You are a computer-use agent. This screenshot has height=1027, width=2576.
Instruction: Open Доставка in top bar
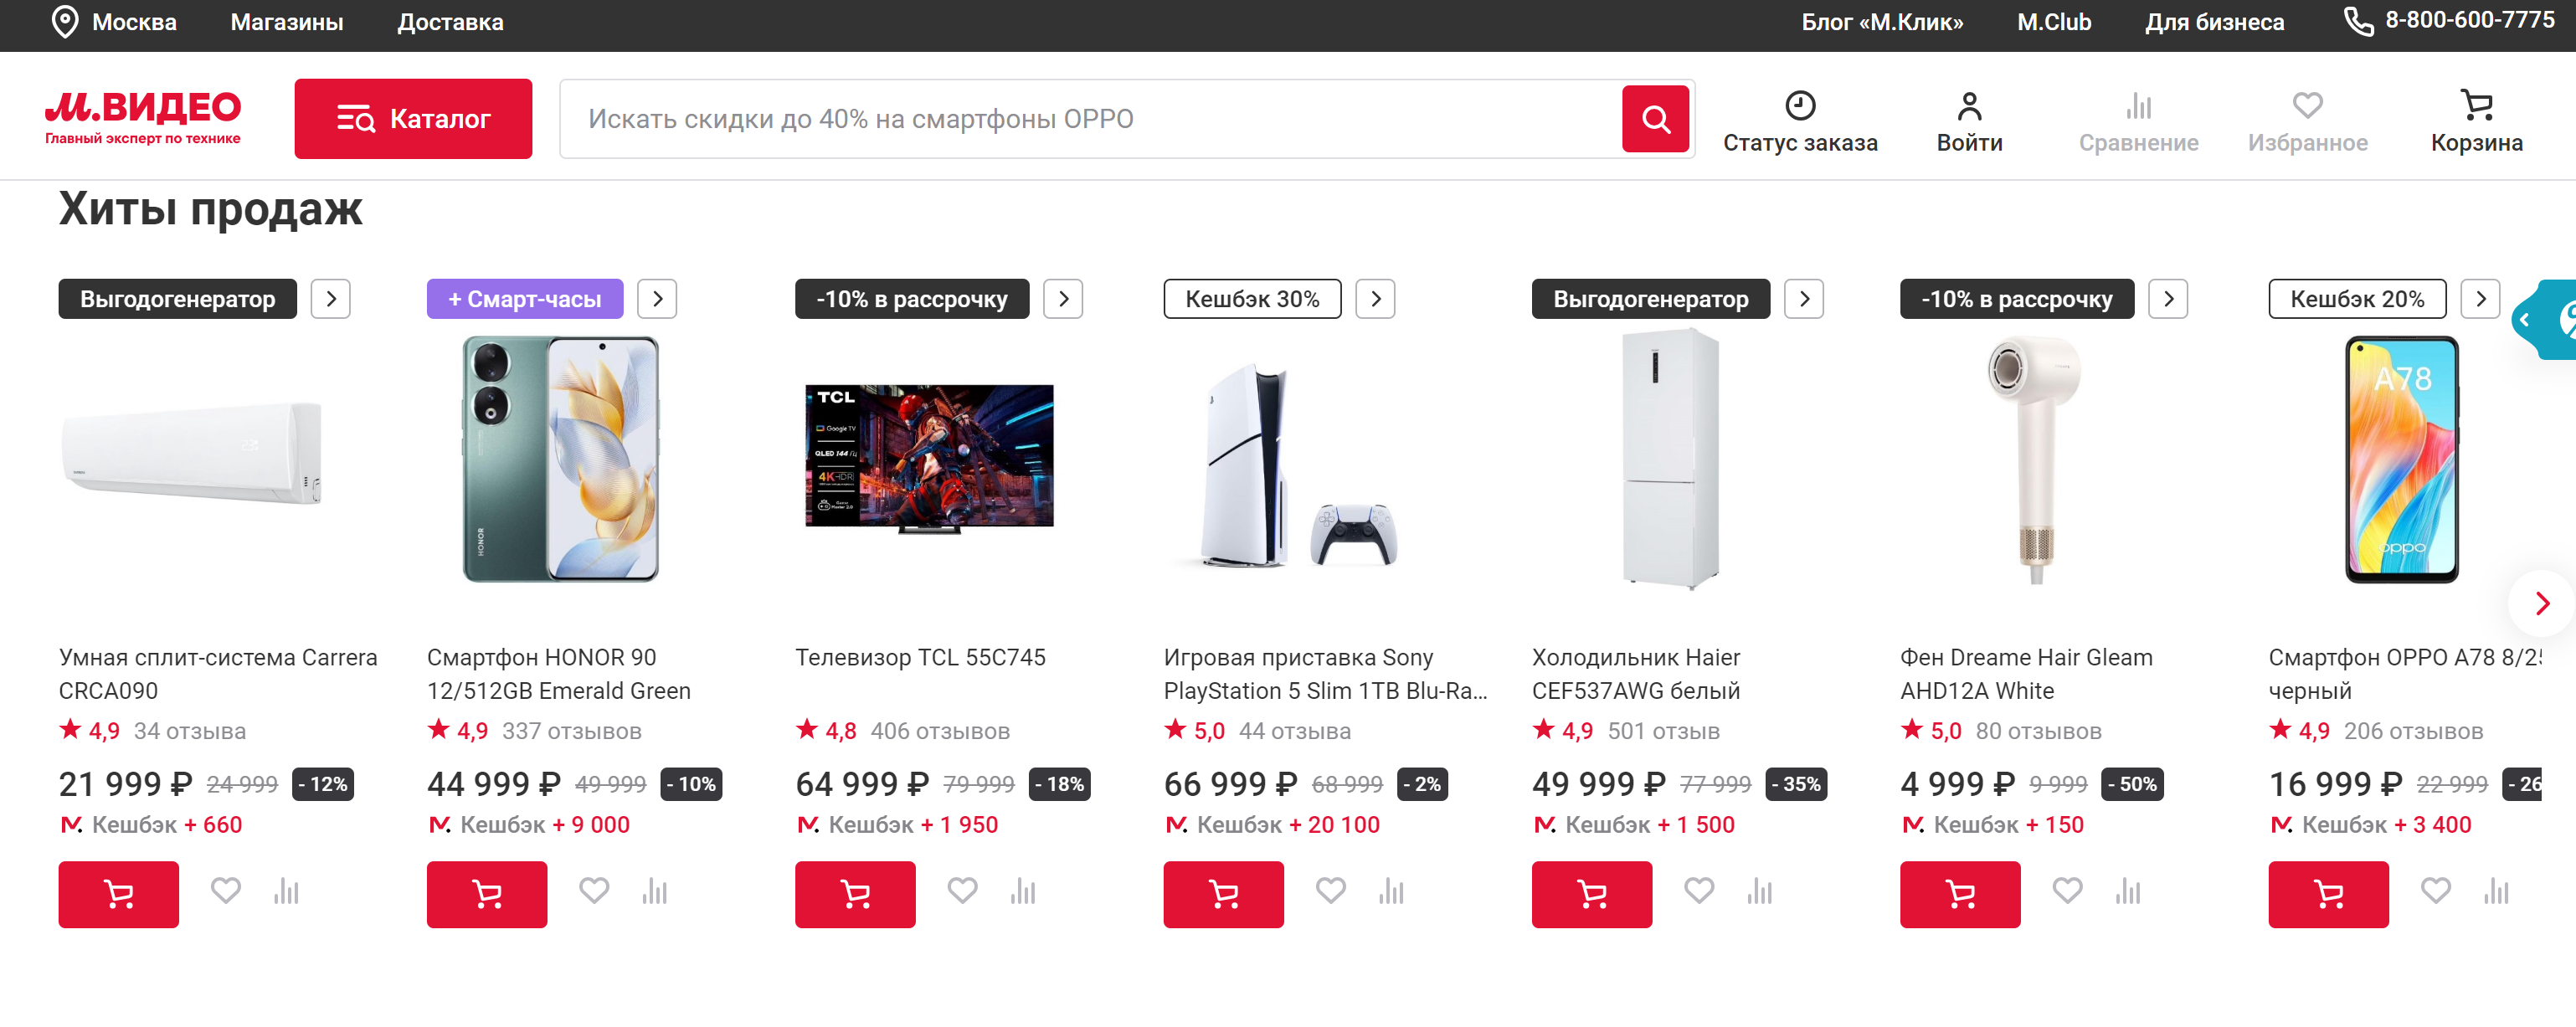tap(450, 22)
